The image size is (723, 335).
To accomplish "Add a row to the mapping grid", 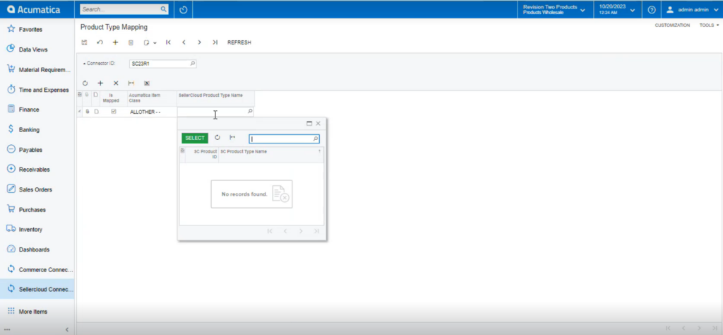I will point(100,83).
